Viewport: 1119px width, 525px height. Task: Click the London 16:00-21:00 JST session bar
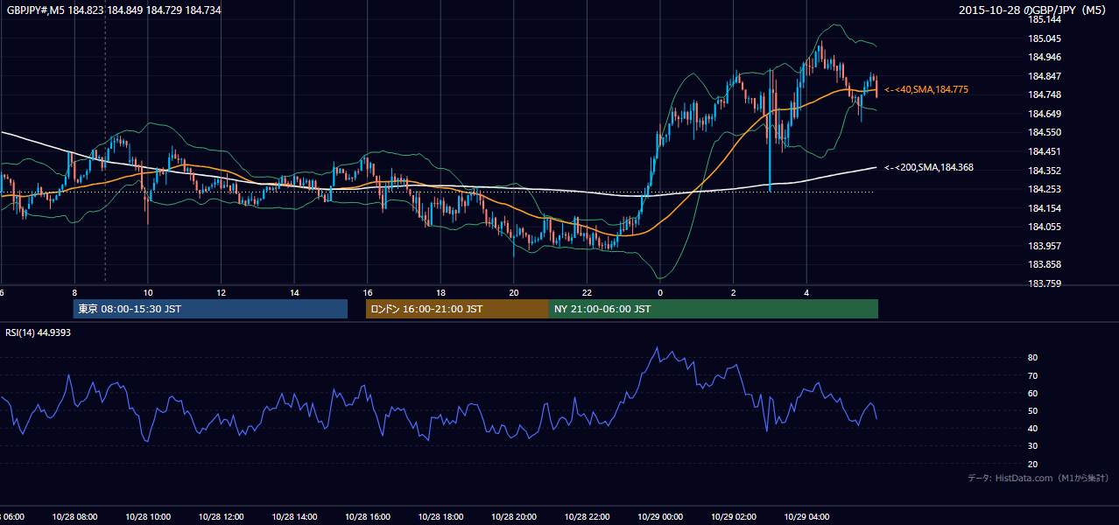coord(457,309)
